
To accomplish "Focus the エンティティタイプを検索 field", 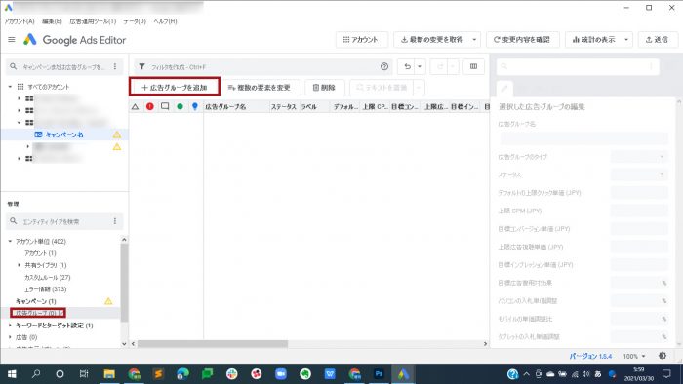I will click(64, 221).
